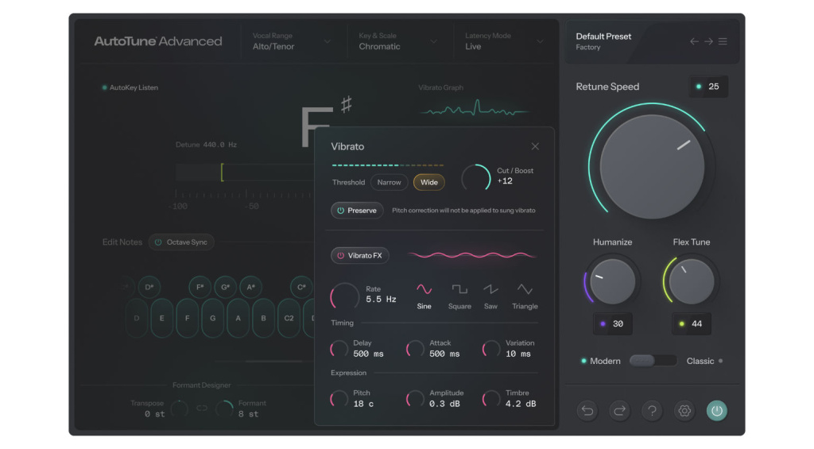The height and width of the screenshot is (449, 814).
Task: Toggle the Vibrato FX power button
Action: (x=360, y=255)
